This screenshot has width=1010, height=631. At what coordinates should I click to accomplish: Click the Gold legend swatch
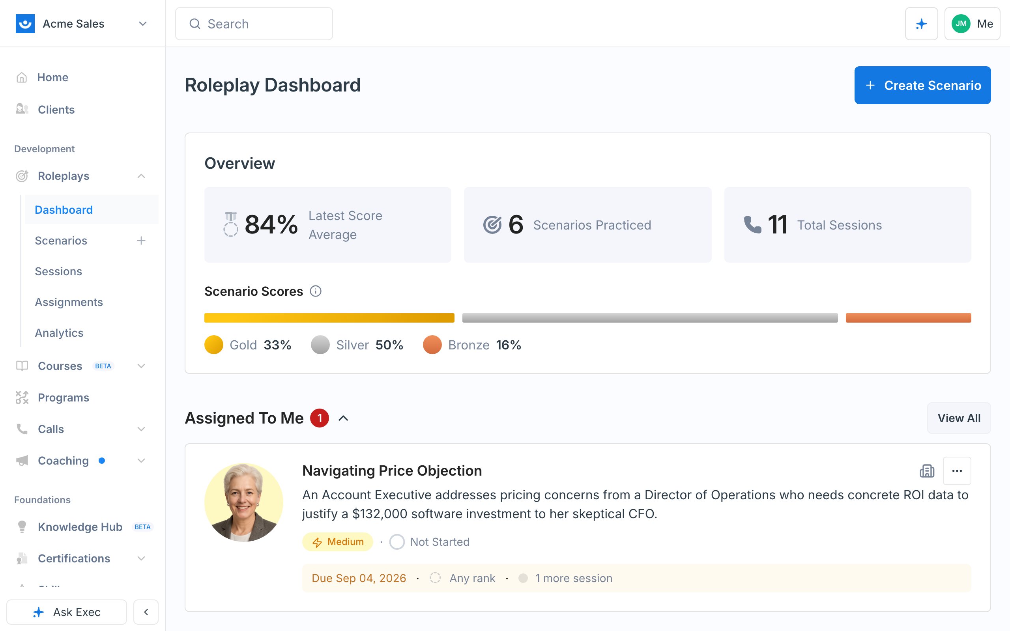tap(214, 345)
